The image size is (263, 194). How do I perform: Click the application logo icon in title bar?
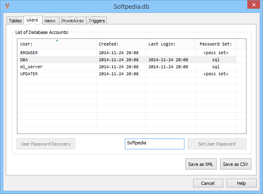(7, 6)
